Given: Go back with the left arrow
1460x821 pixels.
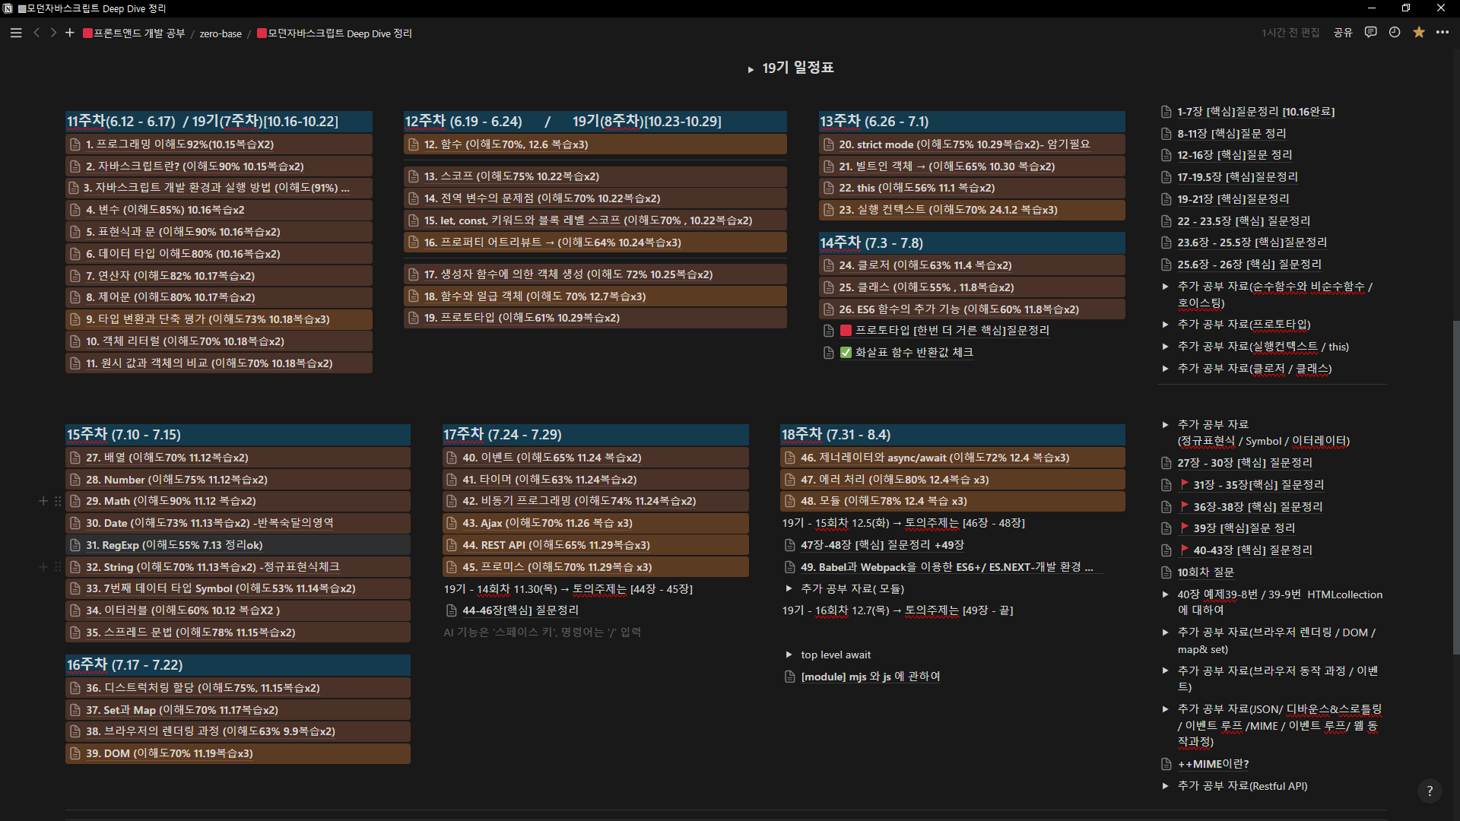Looking at the screenshot, I should [x=36, y=33].
